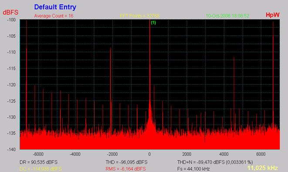Click the 10-Oct-2006 timestamp label
288x172 pixels.
pos(227,16)
